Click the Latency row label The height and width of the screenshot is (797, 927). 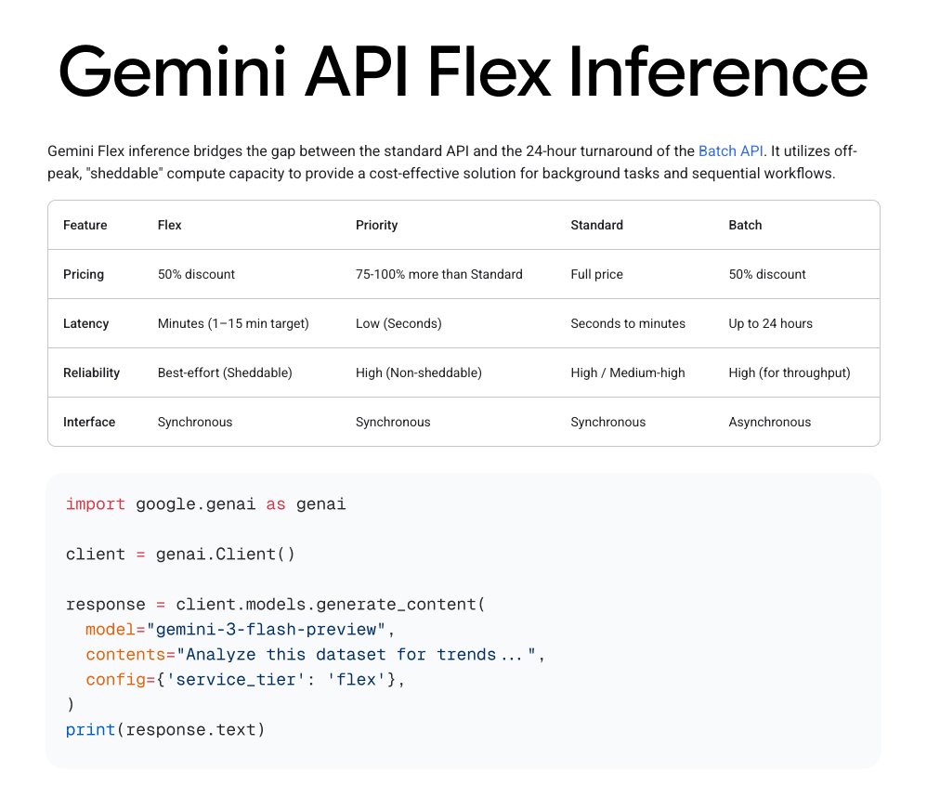tap(85, 323)
